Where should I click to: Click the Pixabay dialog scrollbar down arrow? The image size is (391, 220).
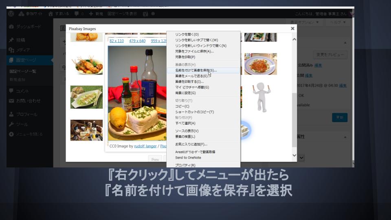click(294, 155)
